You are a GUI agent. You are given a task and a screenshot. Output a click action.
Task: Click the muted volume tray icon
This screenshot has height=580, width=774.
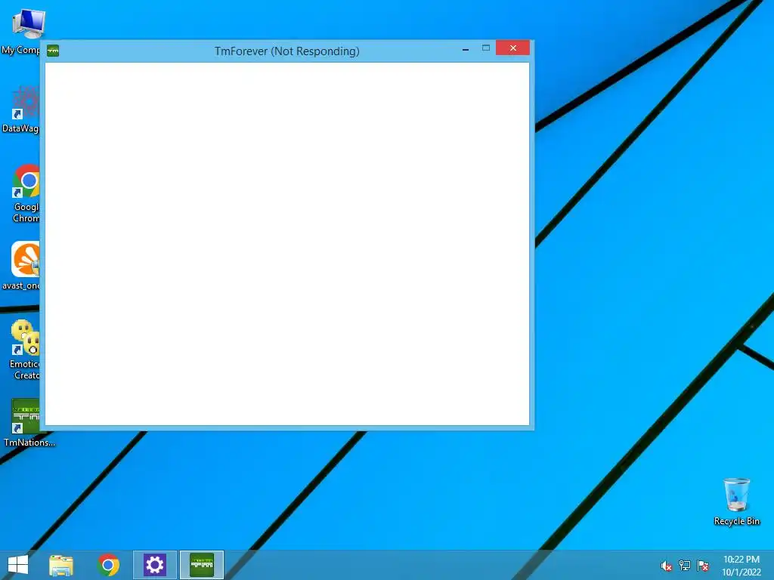click(666, 566)
